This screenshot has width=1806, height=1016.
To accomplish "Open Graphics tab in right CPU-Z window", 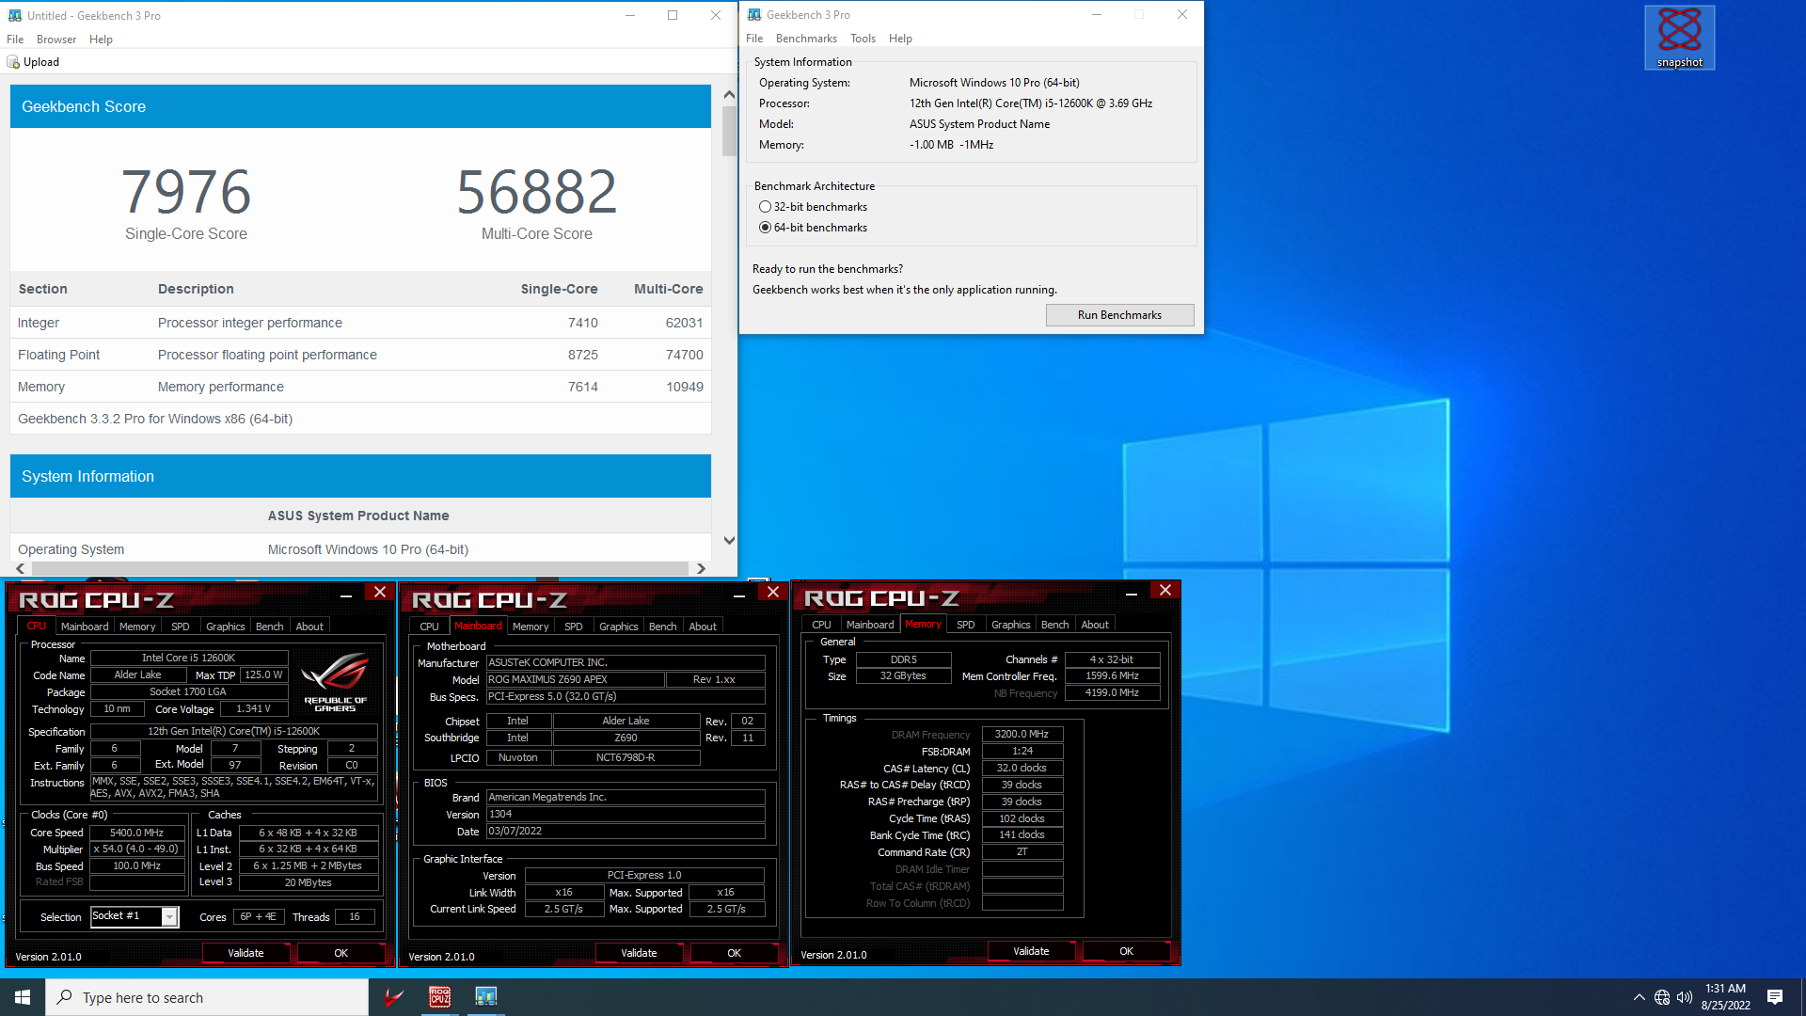I will [1011, 625].
